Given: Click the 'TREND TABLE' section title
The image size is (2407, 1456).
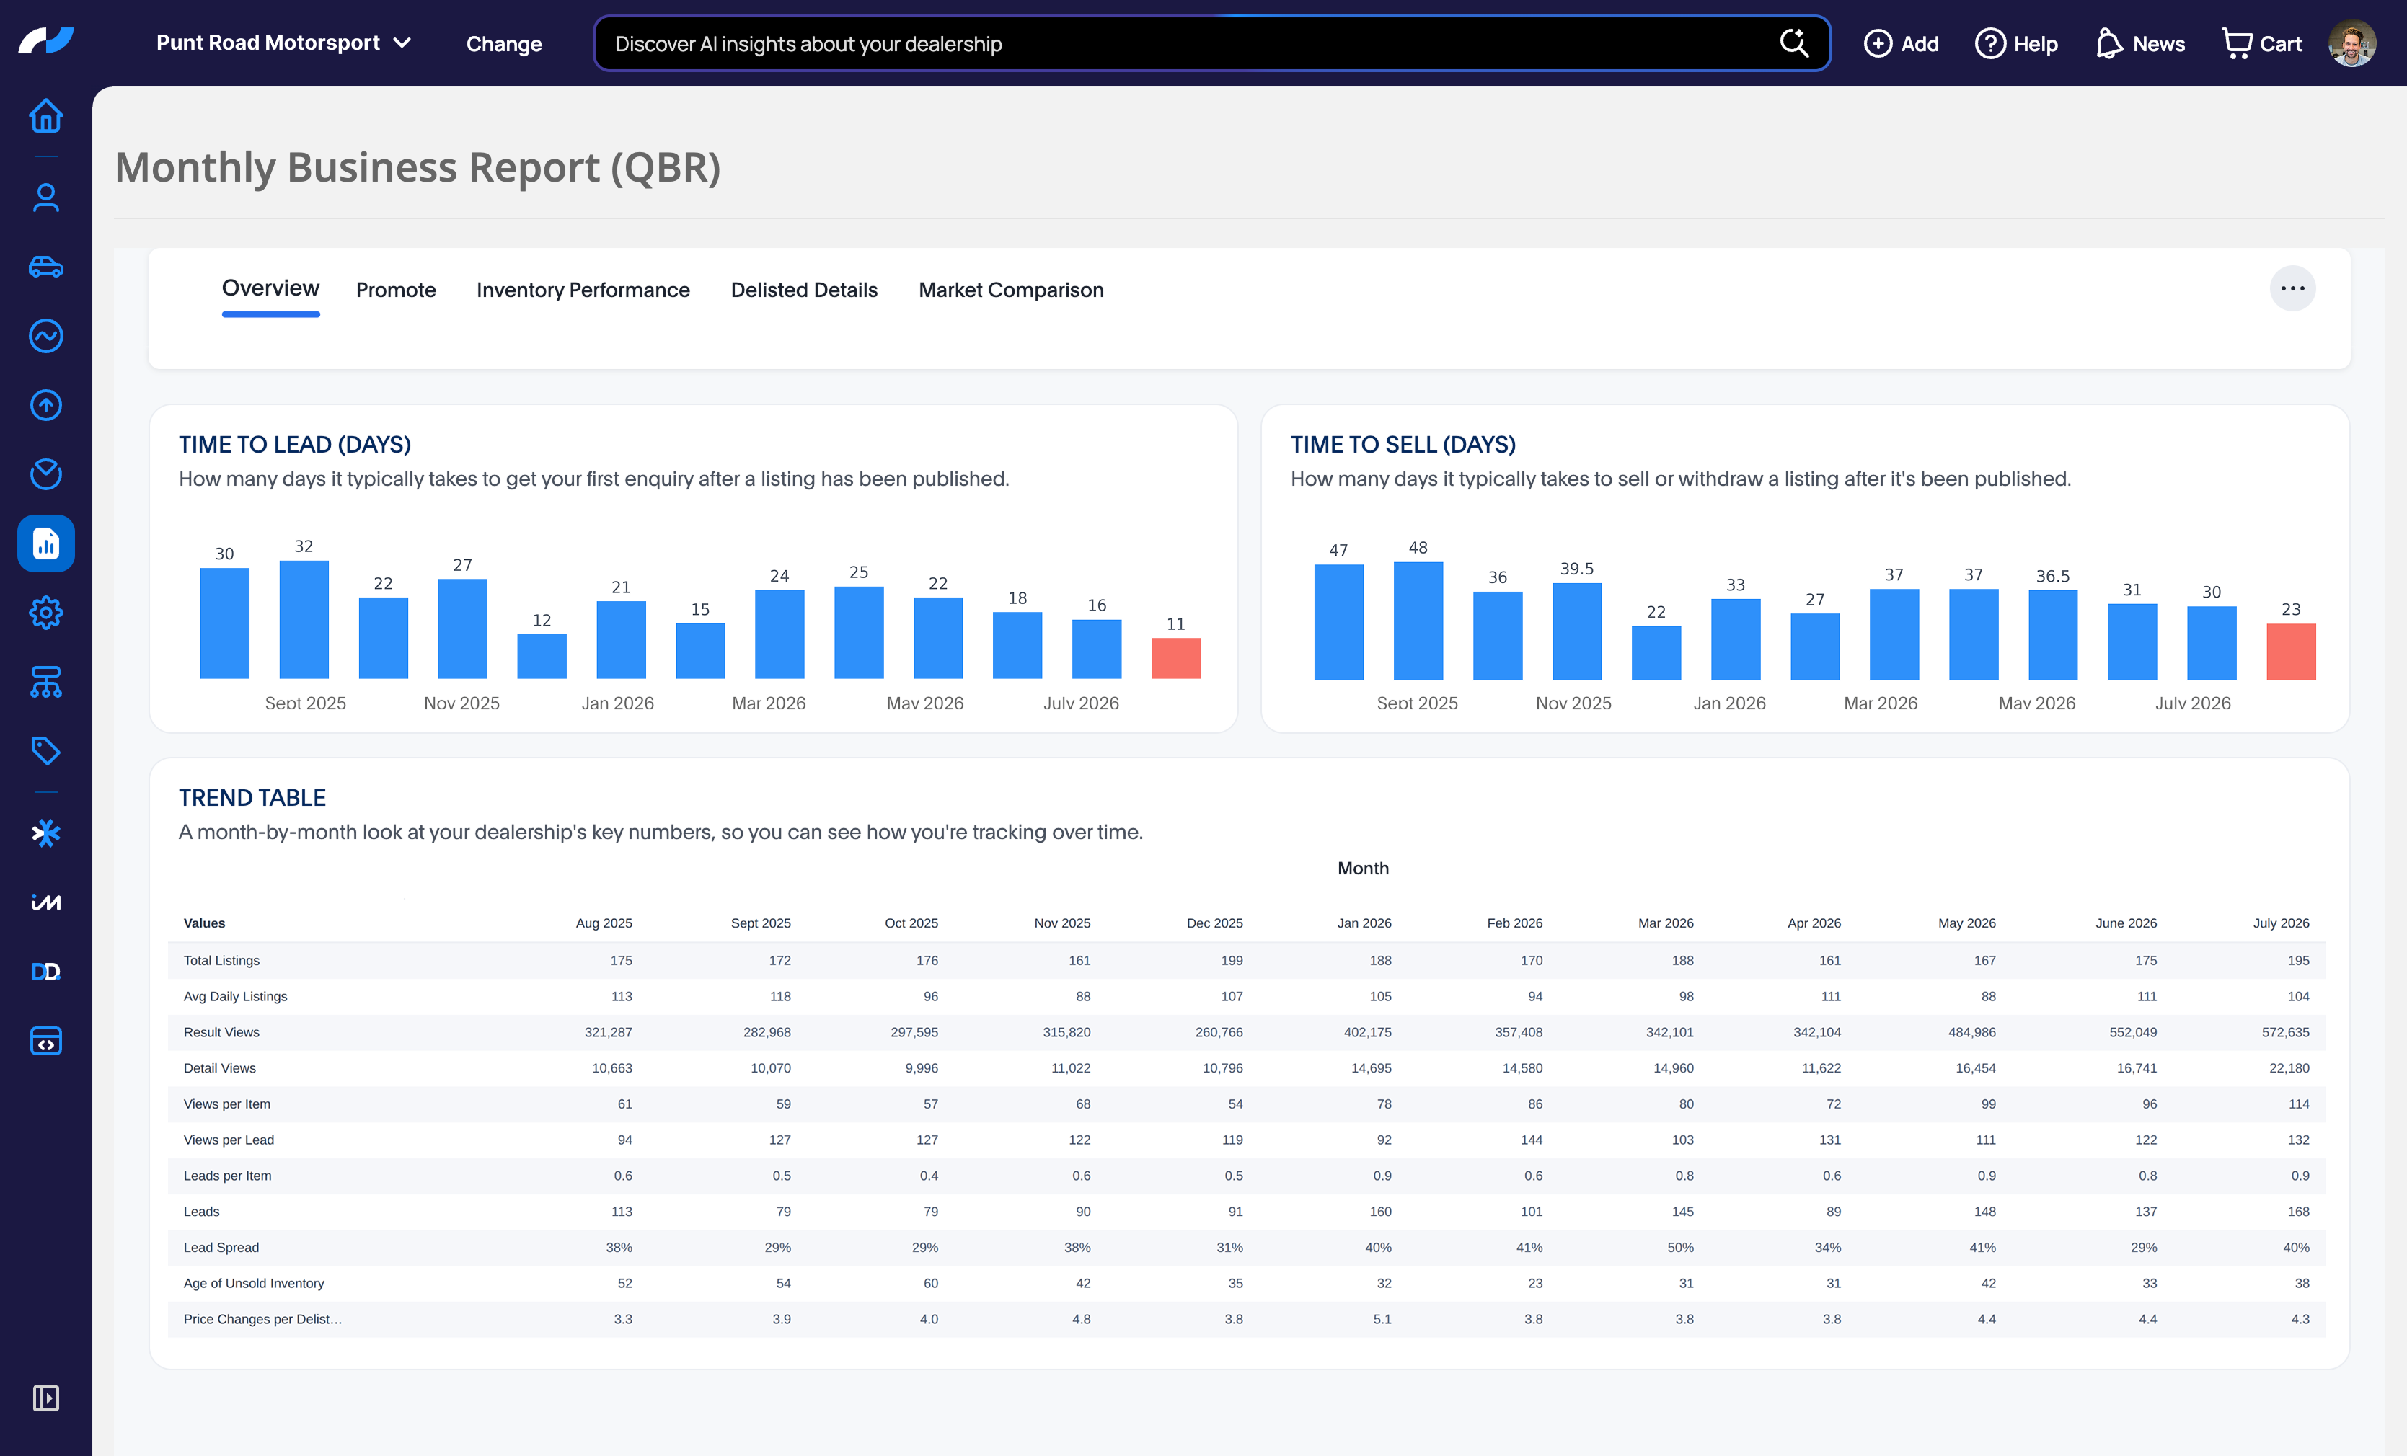Looking at the screenshot, I should (252, 798).
